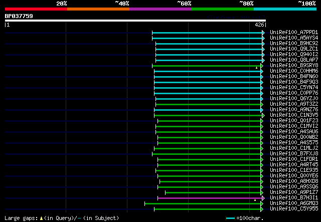321x222 pixels.
Task: Open hit UniRef100_Q8LAP7
Action: [294, 60]
